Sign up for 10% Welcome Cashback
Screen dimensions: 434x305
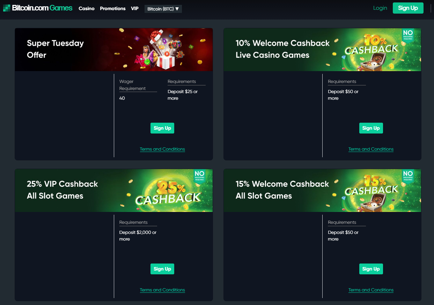pos(371,128)
